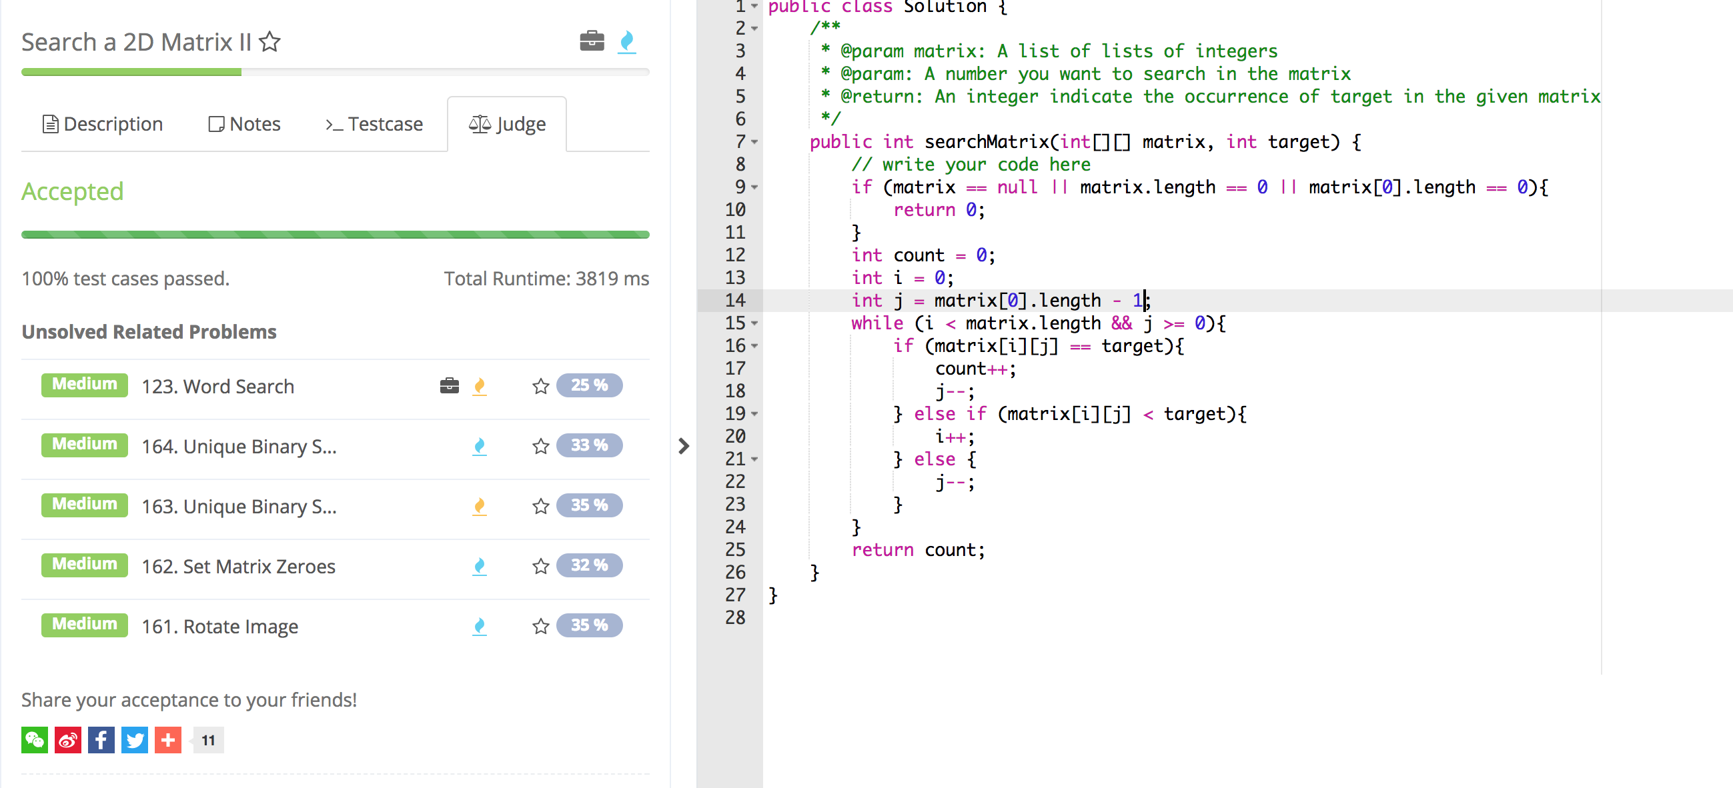Place cursor on 'int count = 0;' line
1733x788 pixels.
[x=923, y=255]
